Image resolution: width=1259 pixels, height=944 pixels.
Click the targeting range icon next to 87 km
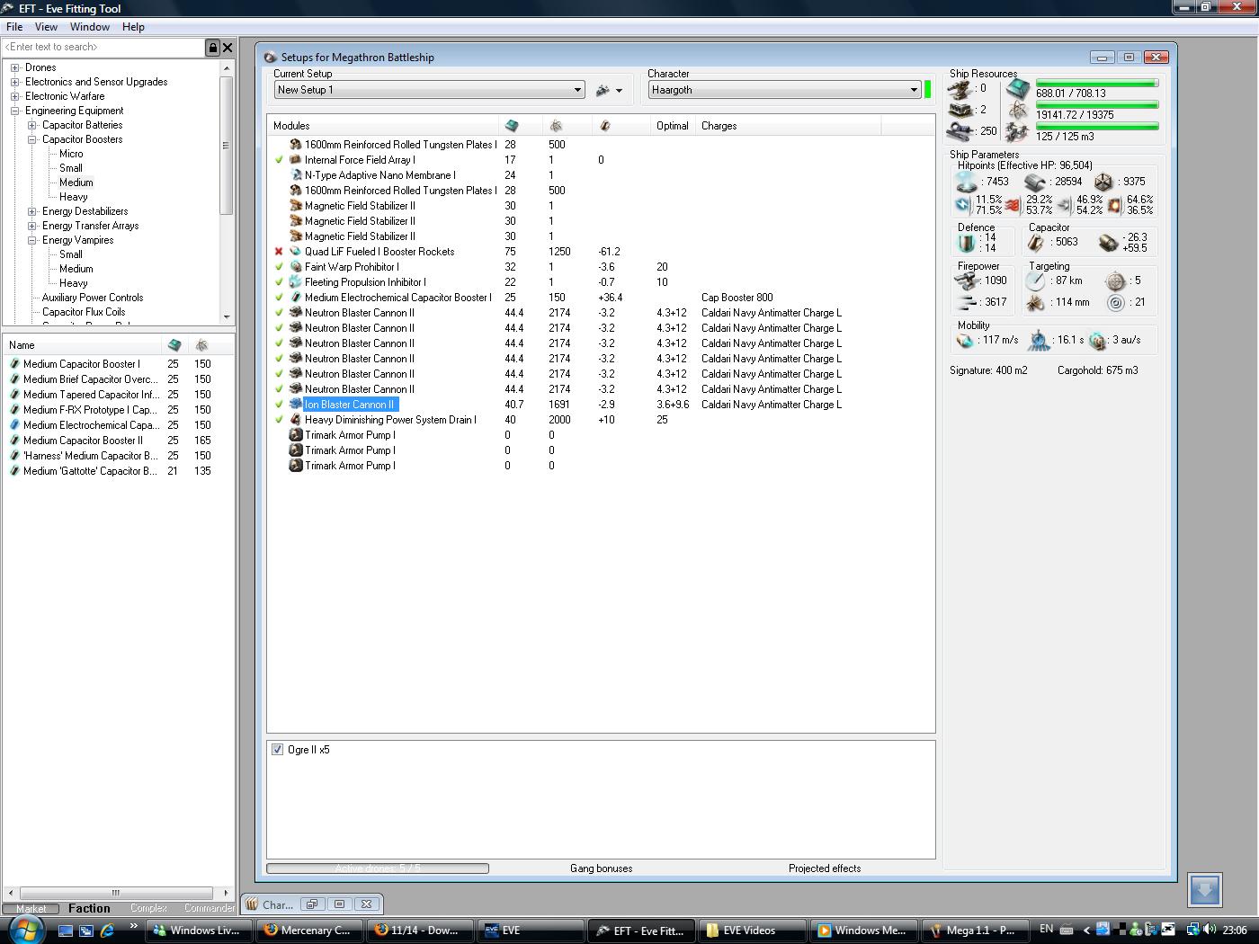(1036, 281)
